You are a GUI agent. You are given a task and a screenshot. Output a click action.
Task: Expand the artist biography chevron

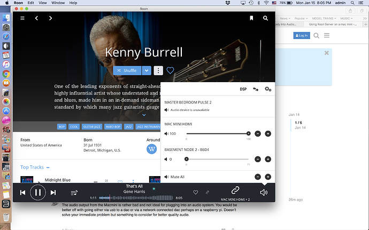144,115
